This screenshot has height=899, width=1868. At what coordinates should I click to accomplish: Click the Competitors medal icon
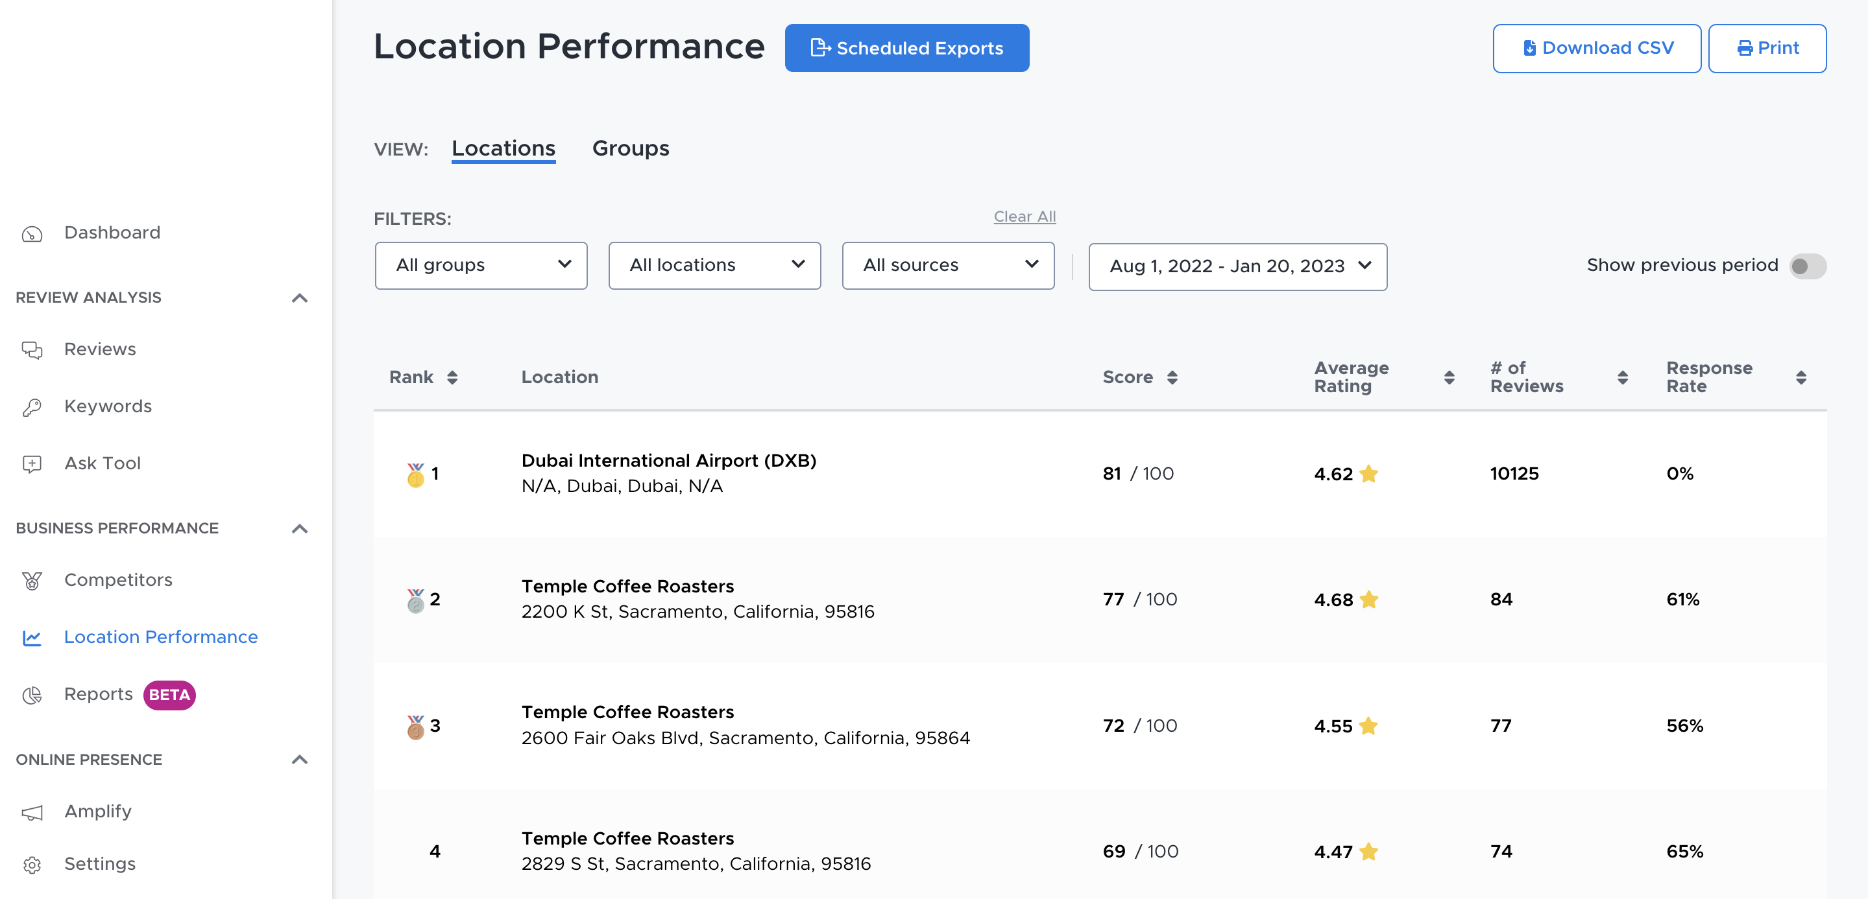[32, 580]
